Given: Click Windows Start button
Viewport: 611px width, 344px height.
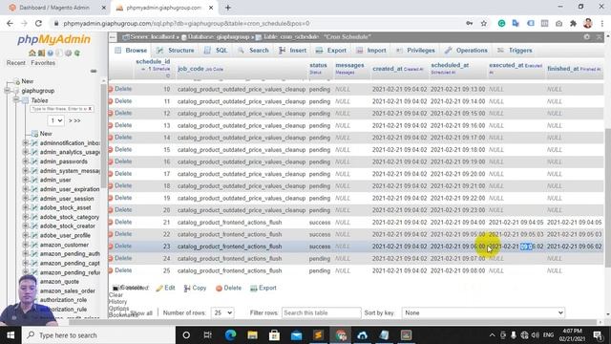Looking at the screenshot, I should tap(11, 335).
